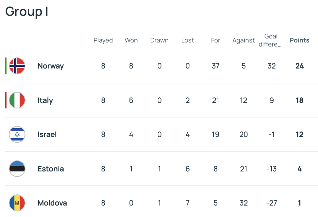Click the Italy flag icon
This screenshot has height=217, width=318.
(17, 100)
